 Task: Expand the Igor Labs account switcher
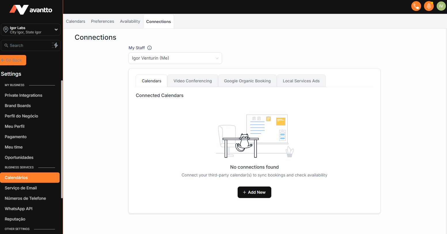[56, 30]
